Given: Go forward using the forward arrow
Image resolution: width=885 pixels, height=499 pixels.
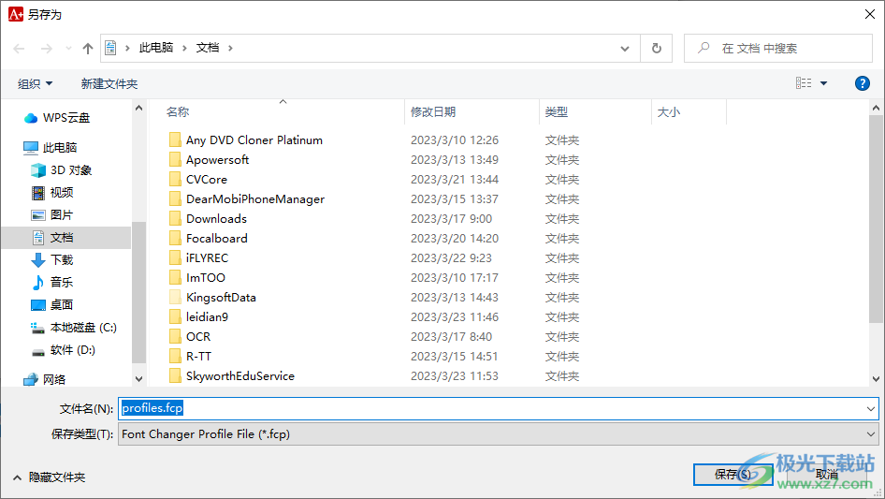Looking at the screenshot, I should click(x=46, y=49).
